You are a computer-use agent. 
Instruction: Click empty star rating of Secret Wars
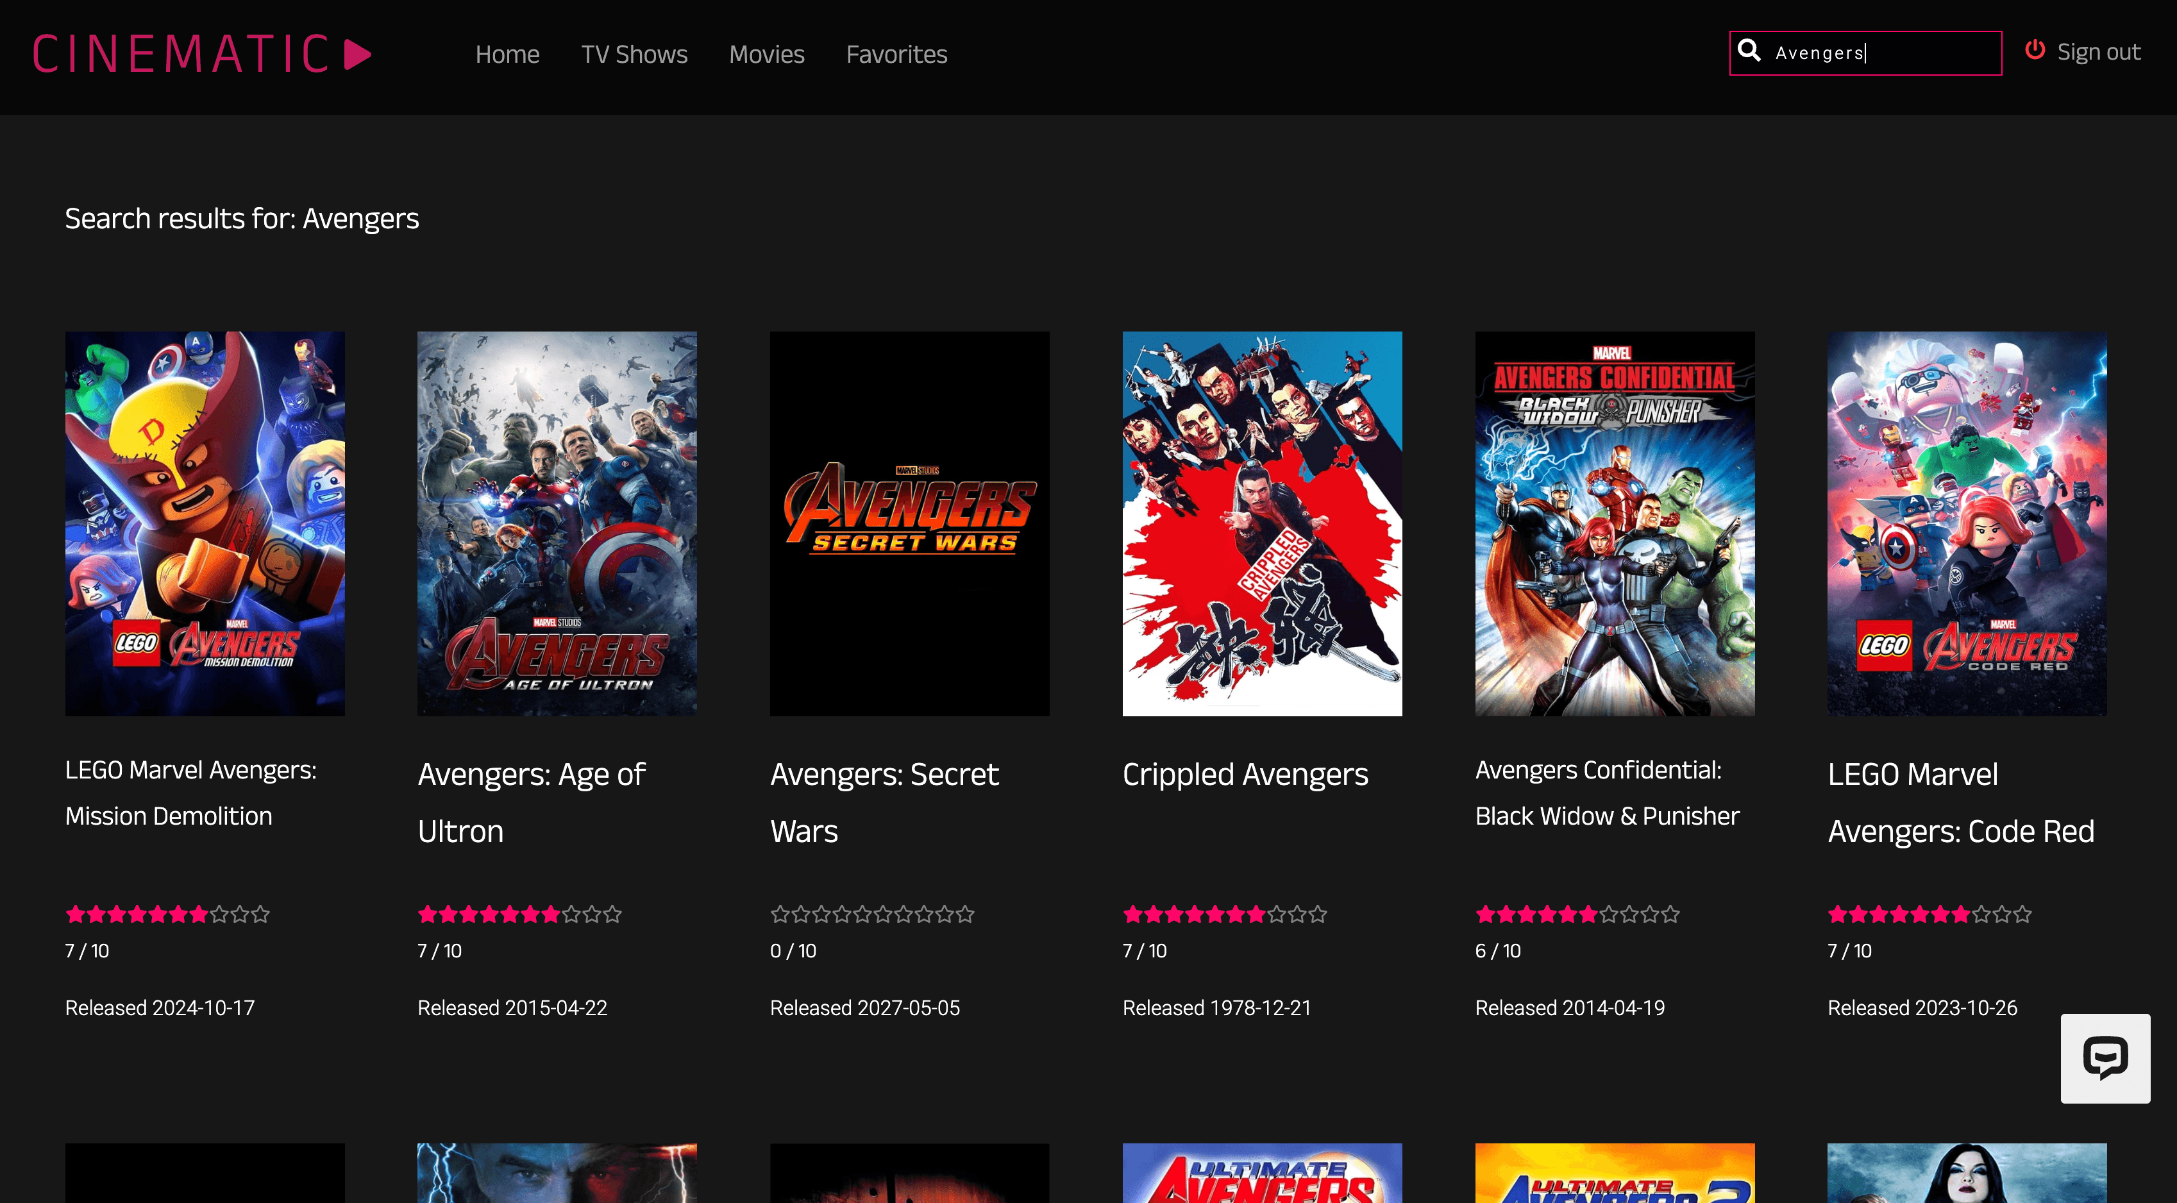[872, 914]
